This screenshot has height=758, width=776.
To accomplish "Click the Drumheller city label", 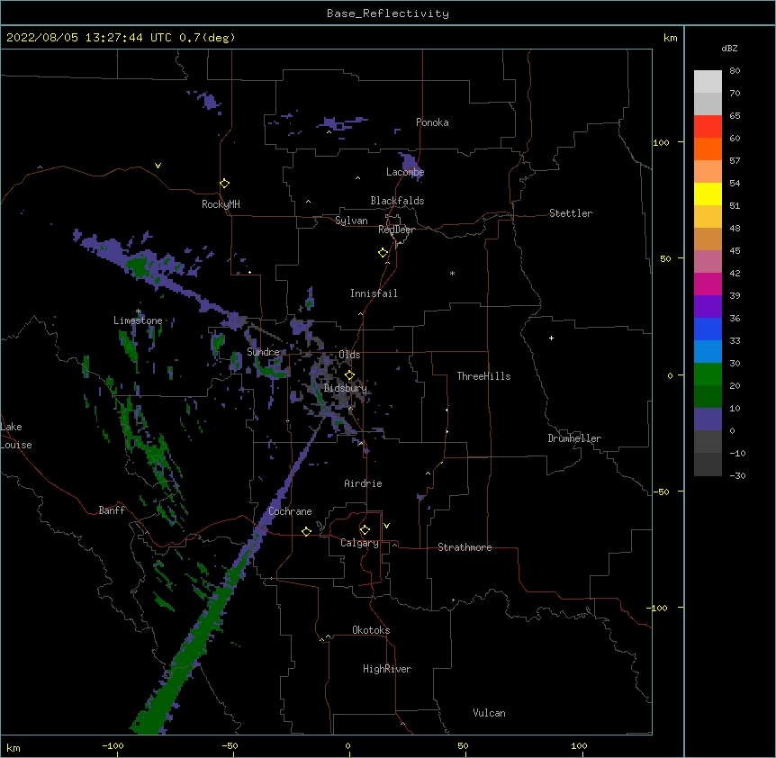I will 574,438.
